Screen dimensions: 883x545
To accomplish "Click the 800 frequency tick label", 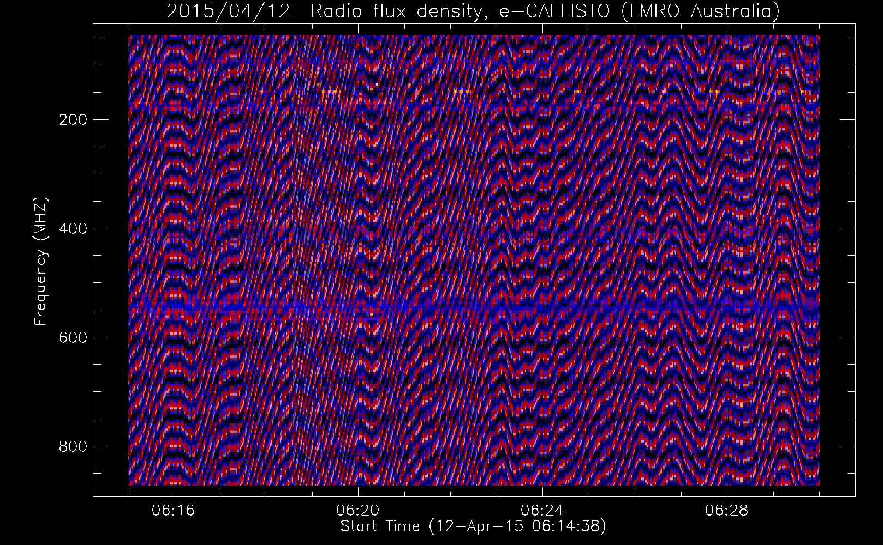I will [72, 446].
